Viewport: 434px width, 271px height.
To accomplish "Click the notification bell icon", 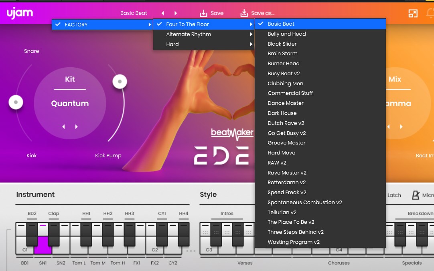I will (x=429, y=14).
